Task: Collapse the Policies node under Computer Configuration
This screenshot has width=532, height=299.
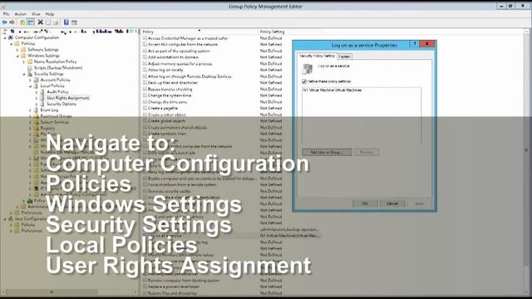Action: click(12, 44)
